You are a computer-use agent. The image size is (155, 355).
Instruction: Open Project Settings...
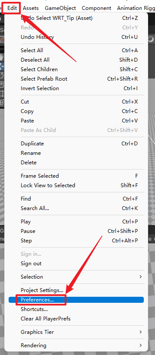pyautogui.click(x=76, y=290)
